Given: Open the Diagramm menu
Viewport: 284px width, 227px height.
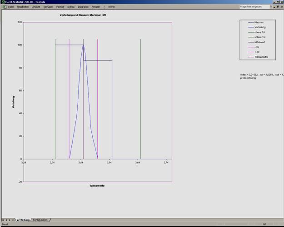Looking at the screenshot, I should (83, 7).
